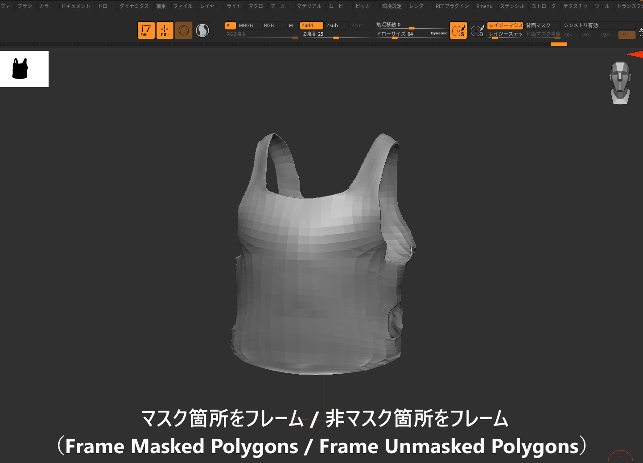
Task: Click the material sphere icon
Action: pyautogui.click(x=202, y=30)
